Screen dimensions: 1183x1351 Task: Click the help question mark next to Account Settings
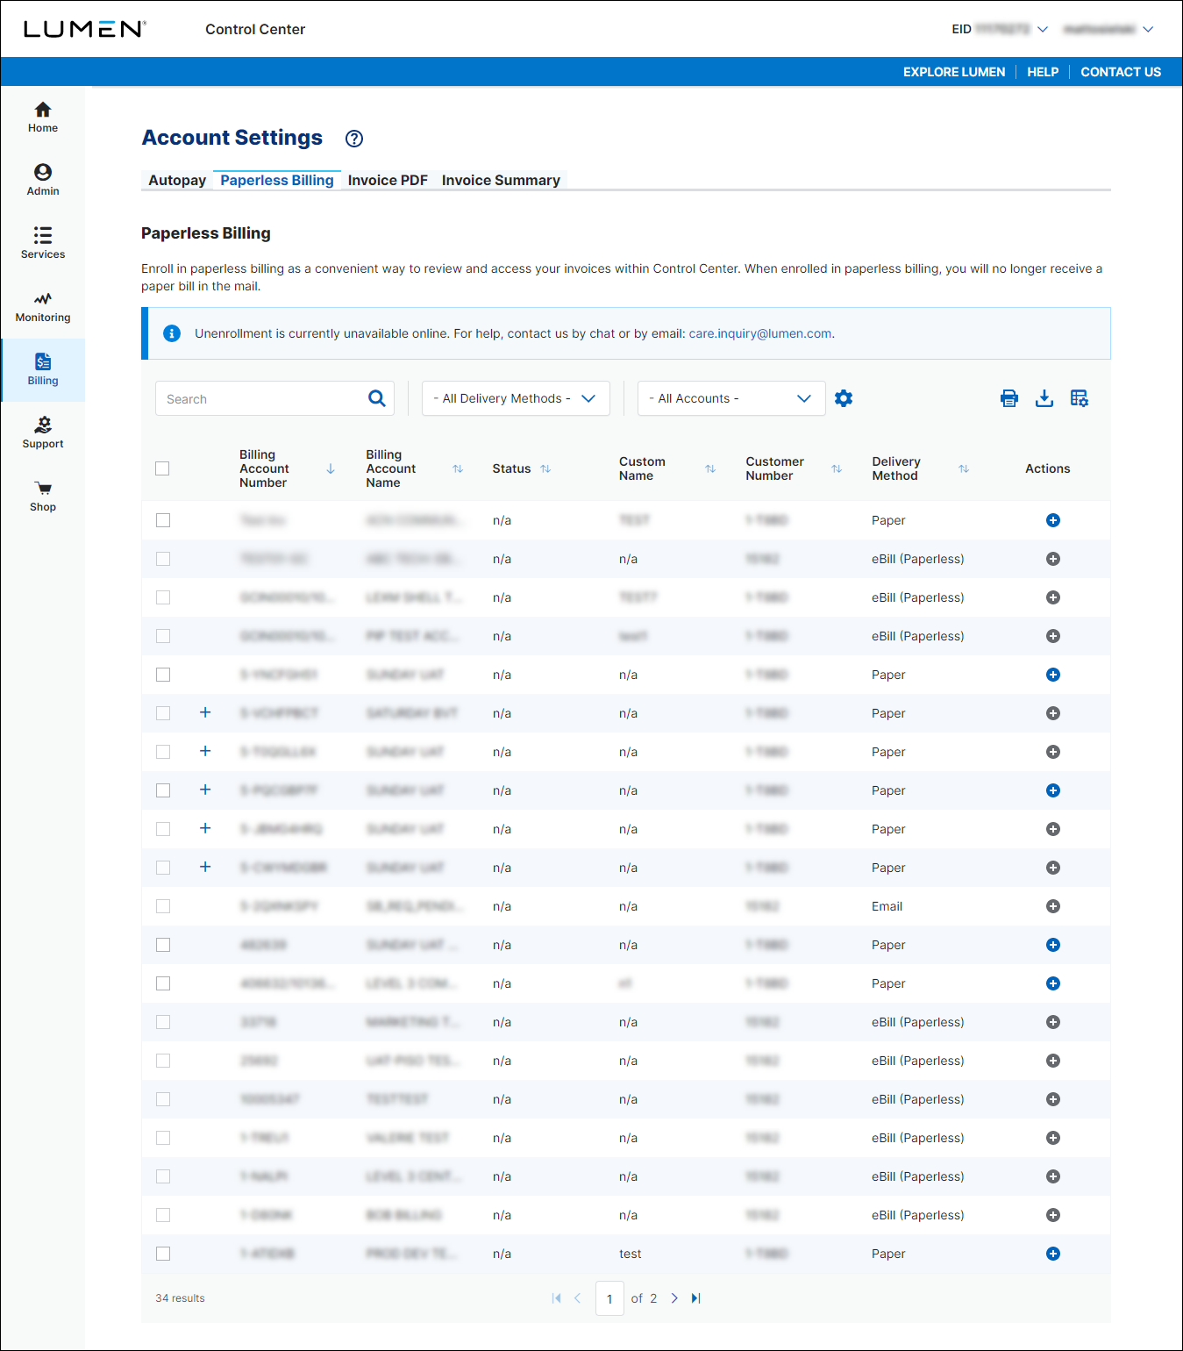[x=354, y=139]
